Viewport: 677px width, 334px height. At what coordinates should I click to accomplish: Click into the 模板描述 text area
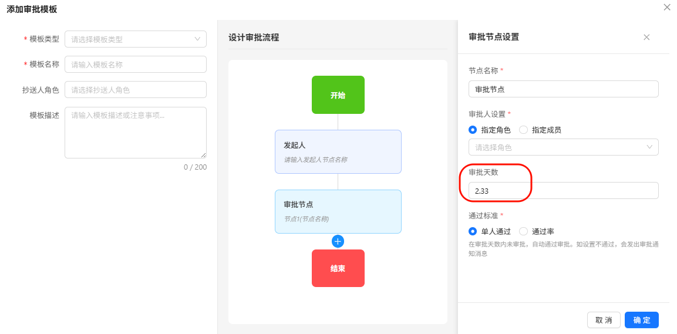pyautogui.click(x=136, y=132)
